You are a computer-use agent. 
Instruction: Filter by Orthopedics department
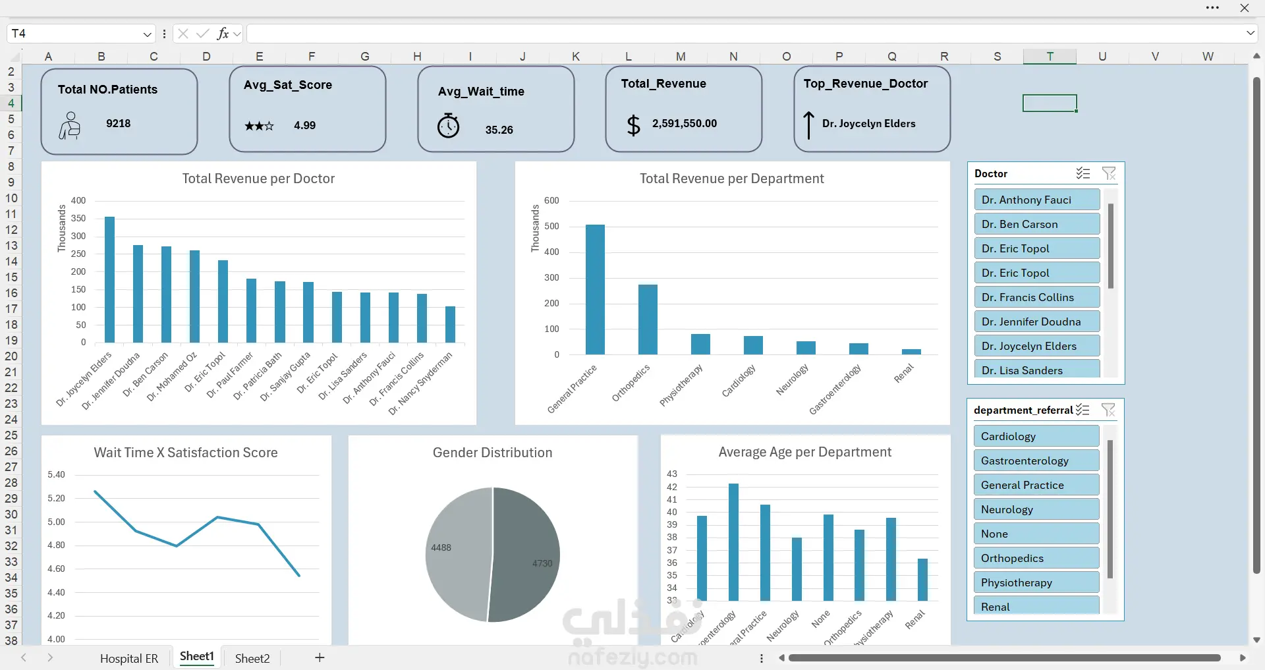[1036, 558]
